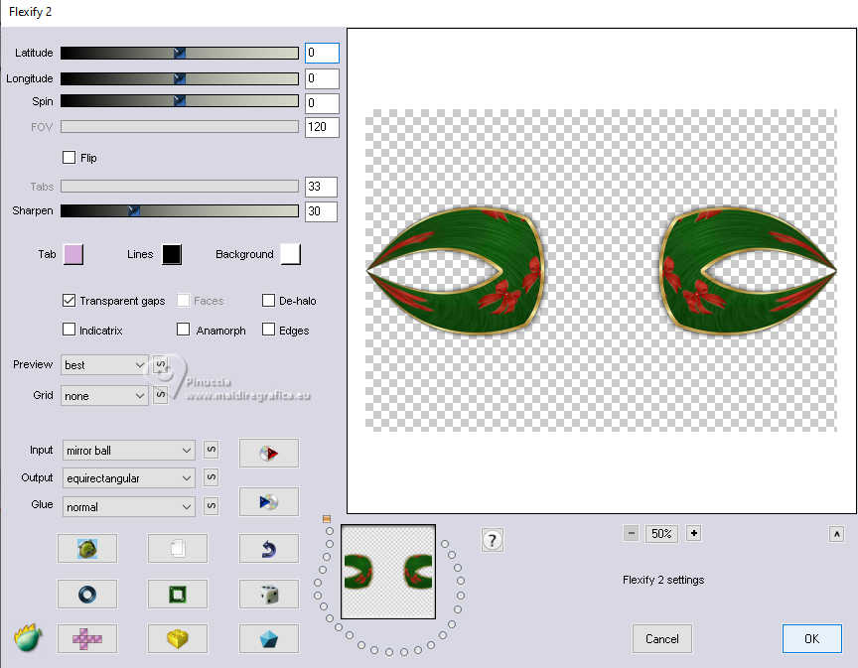Open the pink Tab color swatch
This screenshot has height=668, width=858.
[x=73, y=254]
